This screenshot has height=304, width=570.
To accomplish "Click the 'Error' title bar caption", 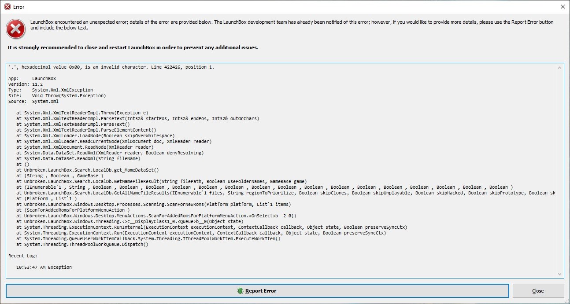I will tap(19, 7).
